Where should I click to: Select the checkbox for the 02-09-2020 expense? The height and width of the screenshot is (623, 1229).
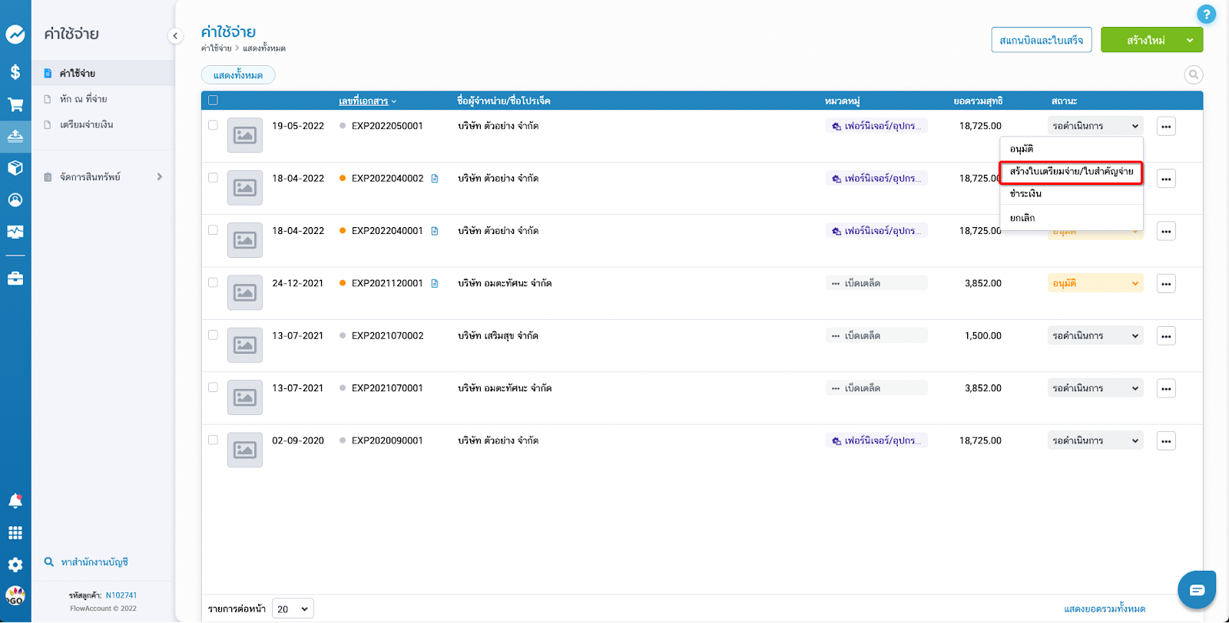[213, 440]
